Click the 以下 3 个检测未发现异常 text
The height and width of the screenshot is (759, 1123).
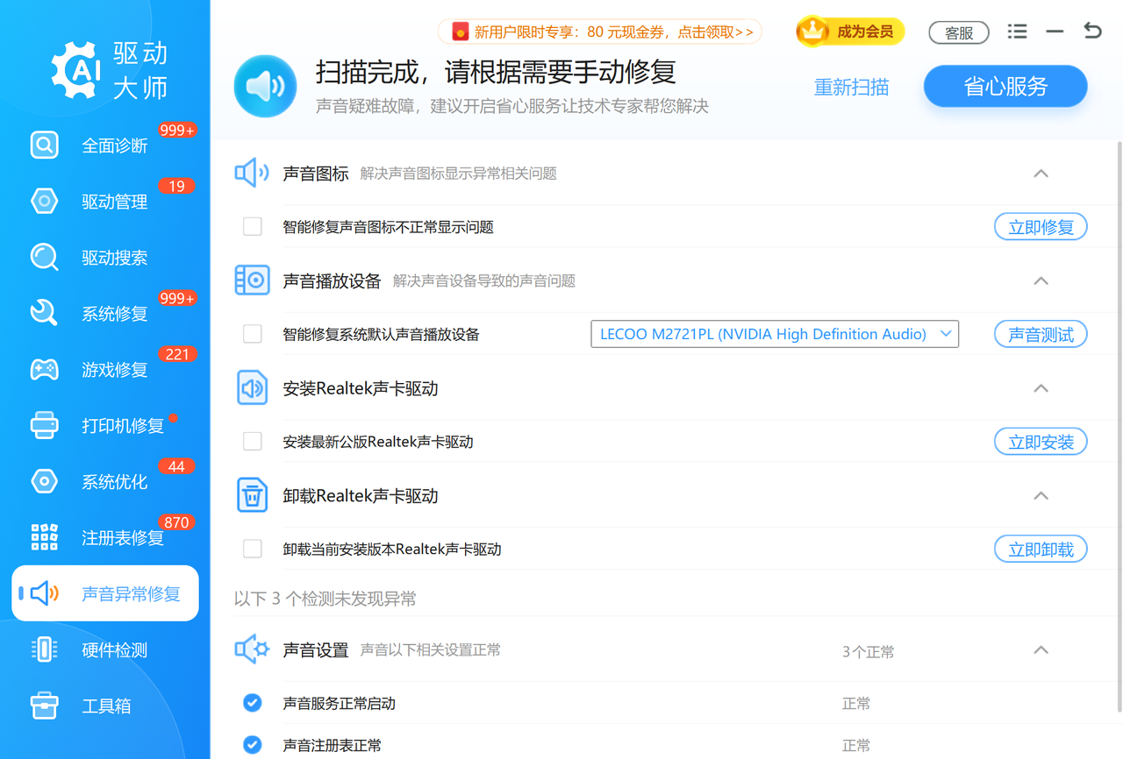pyautogui.click(x=325, y=599)
